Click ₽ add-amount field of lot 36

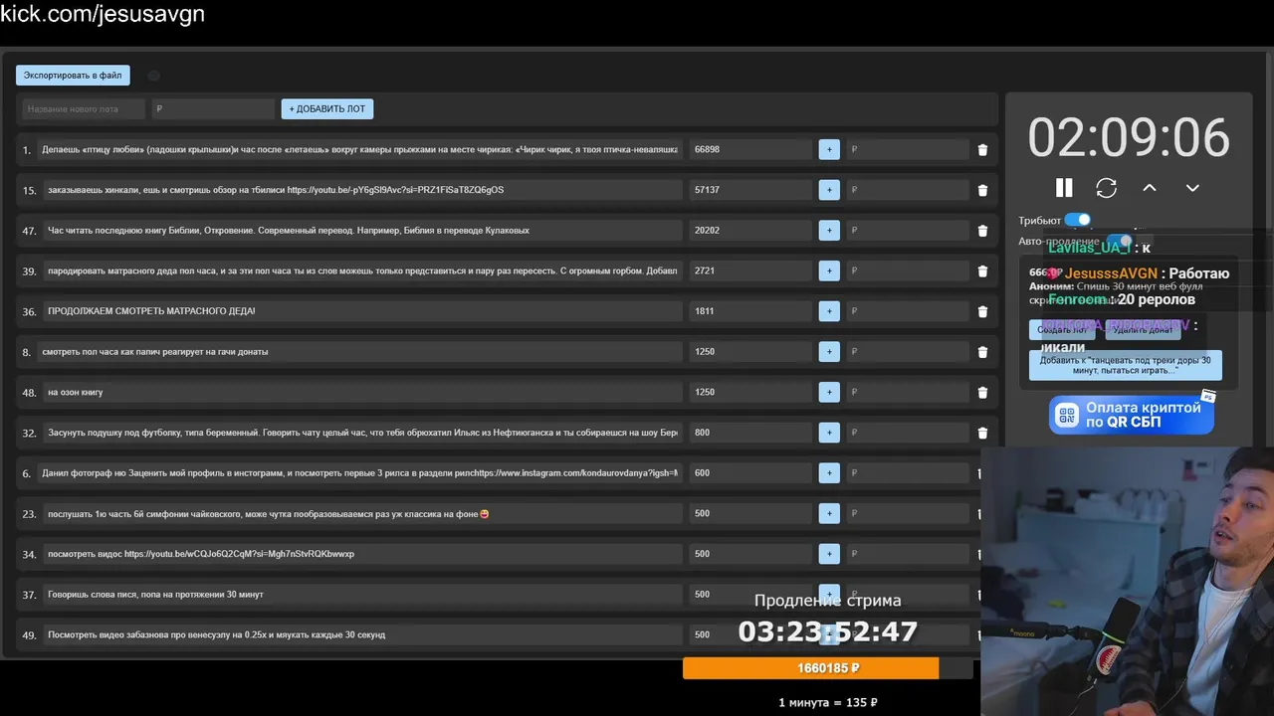point(907,311)
